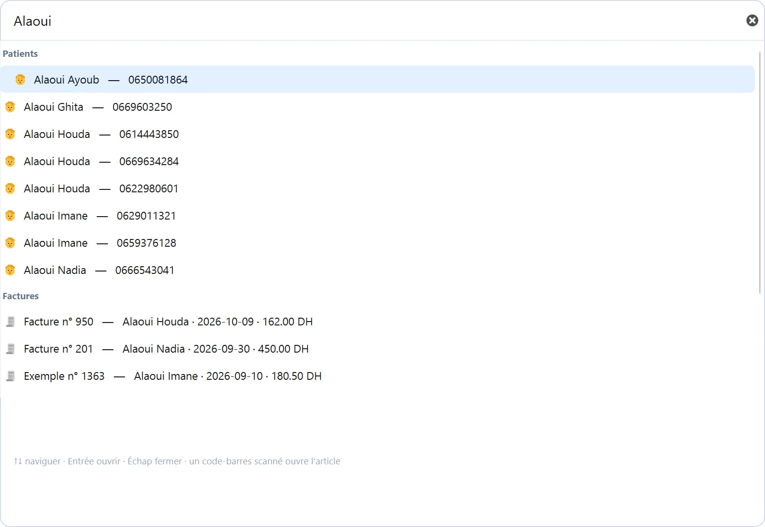Open "Facture n° 950" result

[58, 322]
